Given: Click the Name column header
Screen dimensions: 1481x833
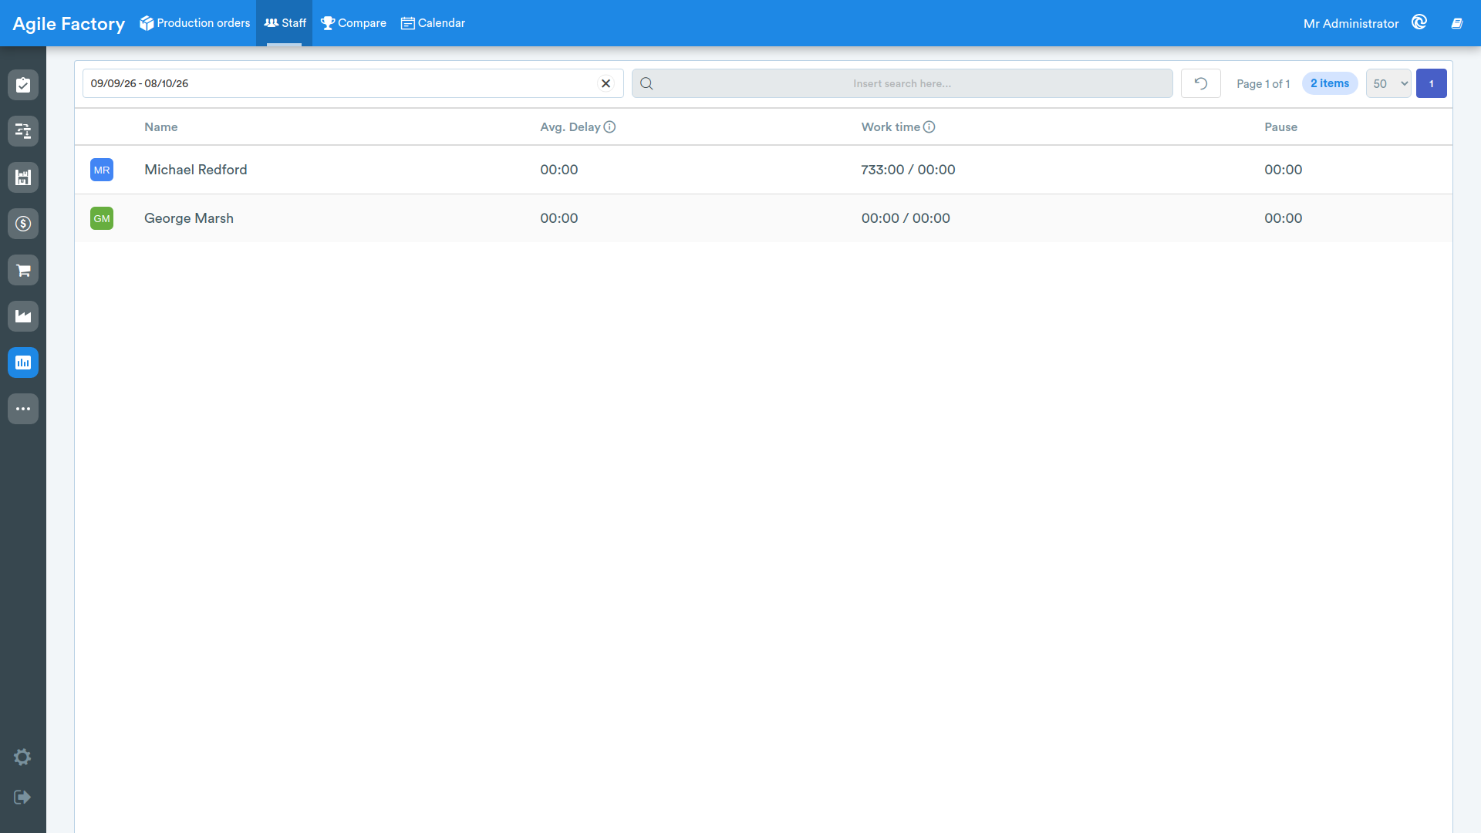Looking at the screenshot, I should click(161, 127).
